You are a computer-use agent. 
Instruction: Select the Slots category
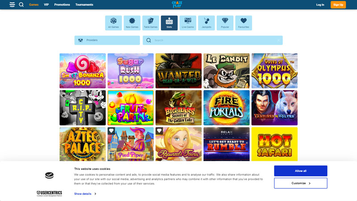[x=169, y=23]
